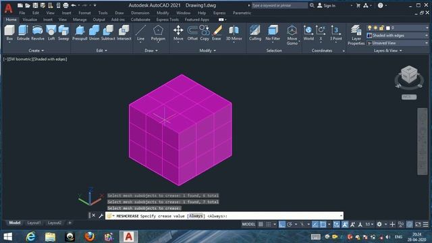Open Internet Explorer from the taskbar
432x243 pixels.
pyautogui.click(x=30, y=237)
